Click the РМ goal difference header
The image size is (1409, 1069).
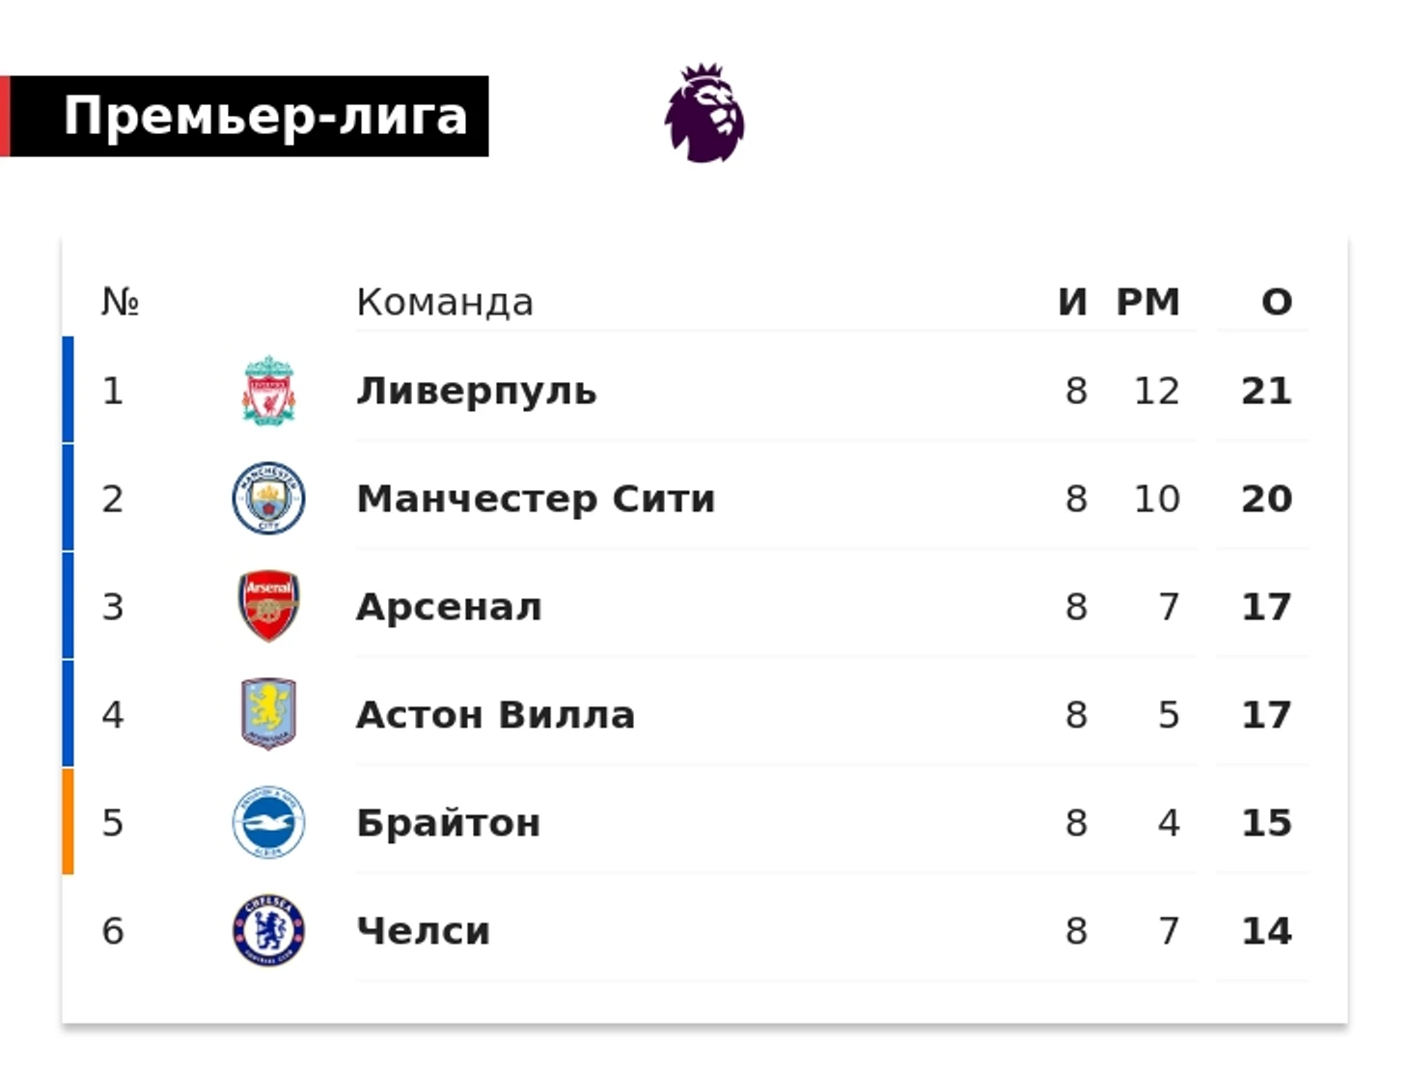(1148, 302)
